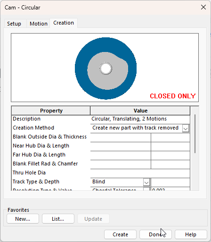Click the Blank Outside Dia & Thickness label
This screenshot has height=242, width=211.
pos(49,137)
